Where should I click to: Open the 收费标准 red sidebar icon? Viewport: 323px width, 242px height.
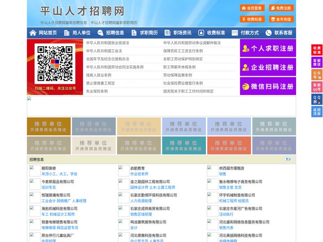[x=317, y=50]
